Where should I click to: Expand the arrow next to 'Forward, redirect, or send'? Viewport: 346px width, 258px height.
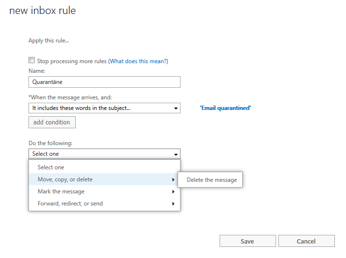pos(173,204)
